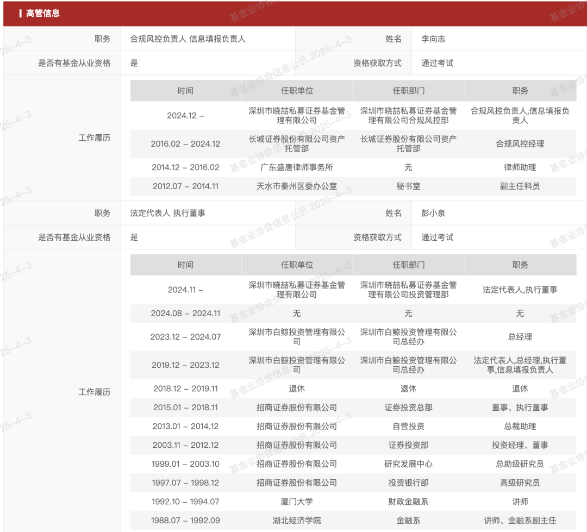Viewport: 587px width, 532px height.
Task: Click the 2015.01 – 2018.11 time cell
Action: click(x=185, y=408)
